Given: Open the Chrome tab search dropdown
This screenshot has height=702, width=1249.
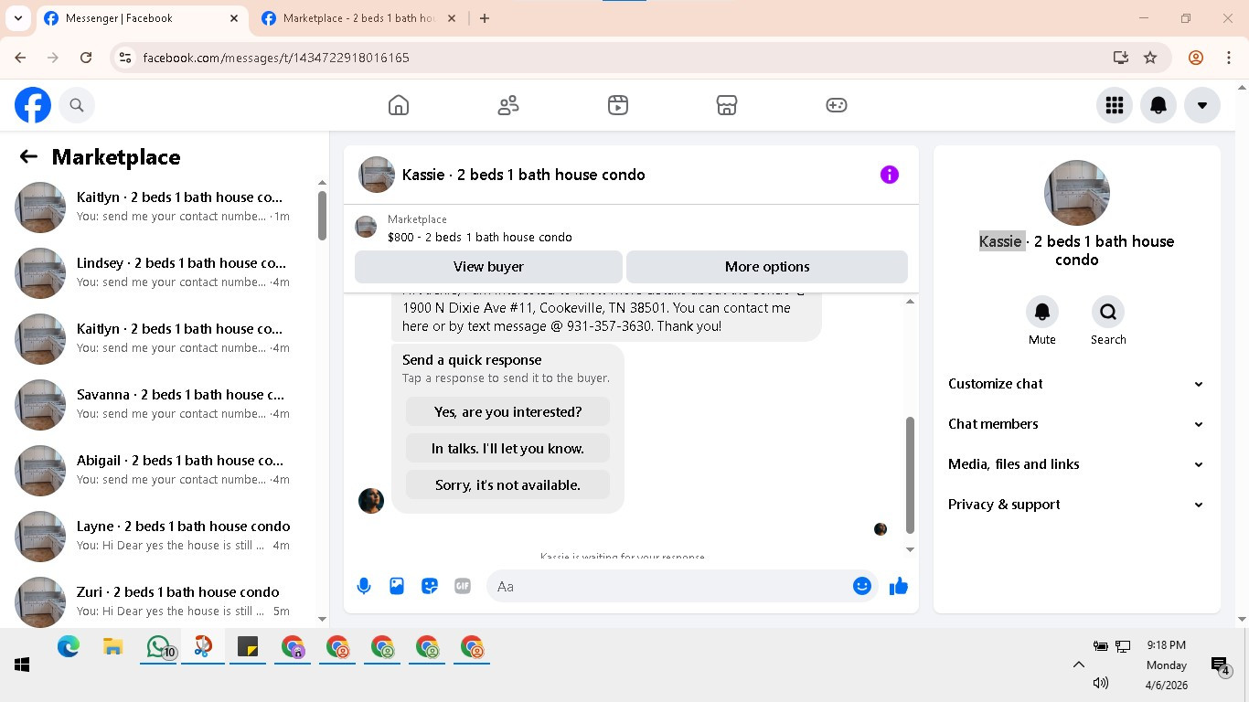Looking at the screenshot, I should tap(18, 18).
